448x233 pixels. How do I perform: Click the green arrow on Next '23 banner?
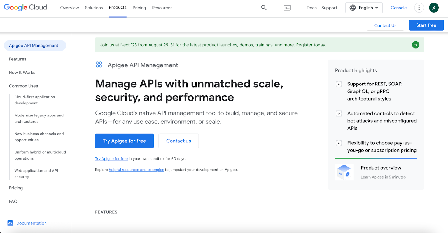pyautogui.click(x=416, y=45)
